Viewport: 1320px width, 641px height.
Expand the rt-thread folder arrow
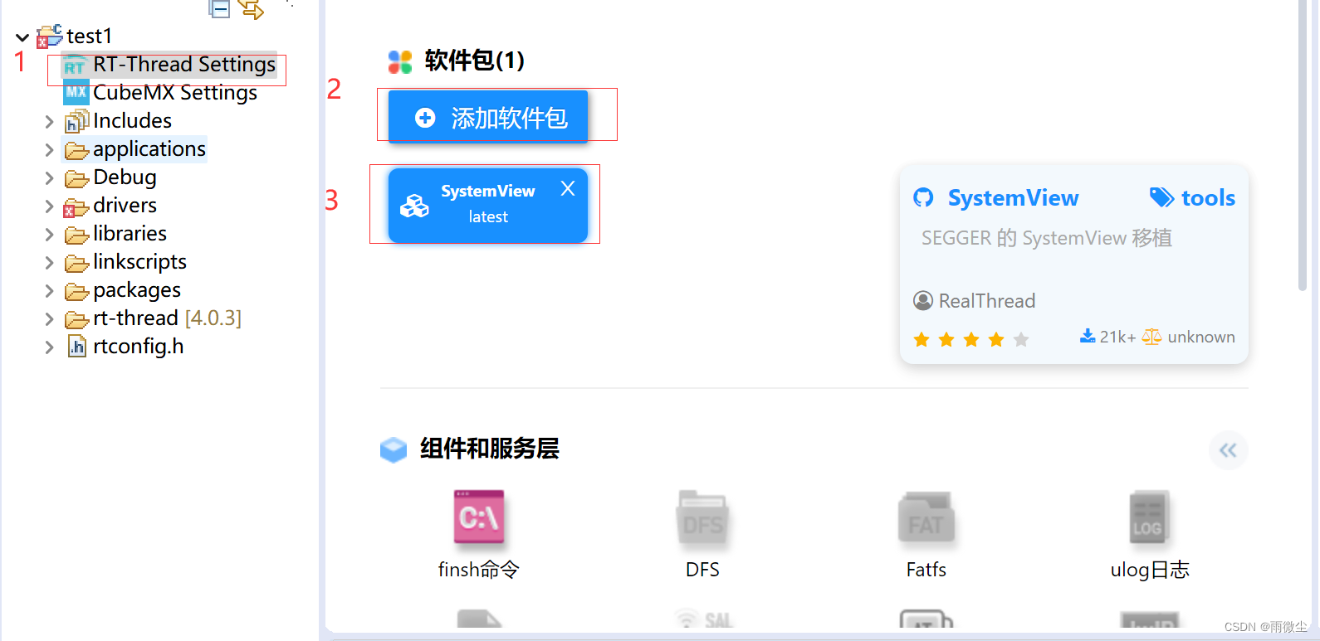point(49,319)
